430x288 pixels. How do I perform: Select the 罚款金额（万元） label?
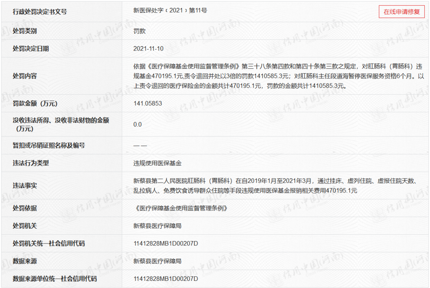[x=35, y=103]
